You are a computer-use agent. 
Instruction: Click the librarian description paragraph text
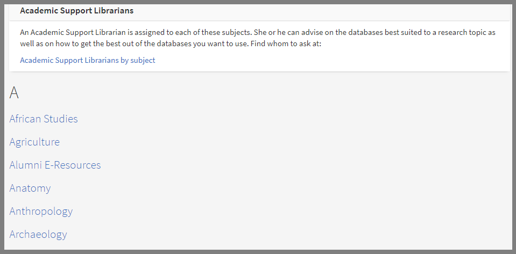257,38
